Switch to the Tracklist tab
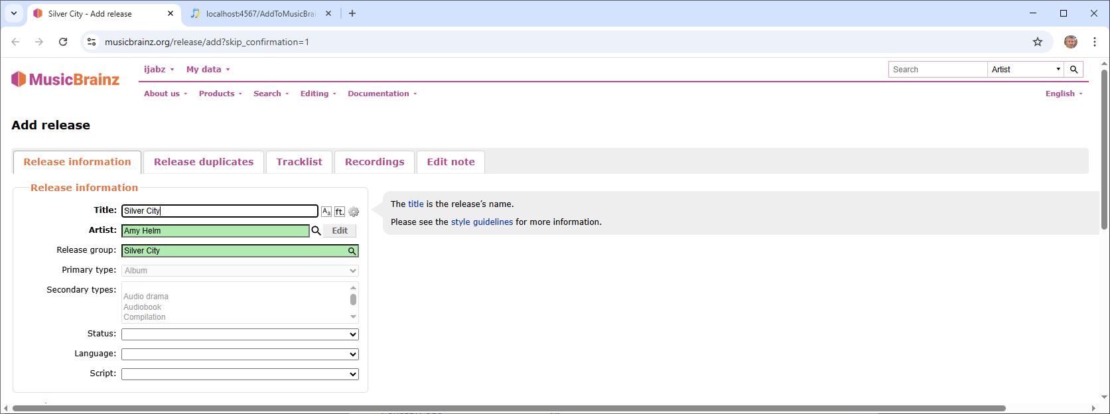The image size is (1110, 414). click(299, 162)
